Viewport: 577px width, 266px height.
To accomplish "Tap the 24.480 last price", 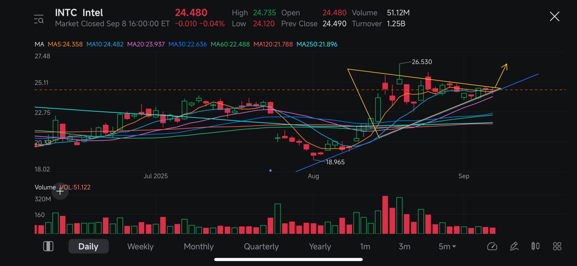I will 191,13.
